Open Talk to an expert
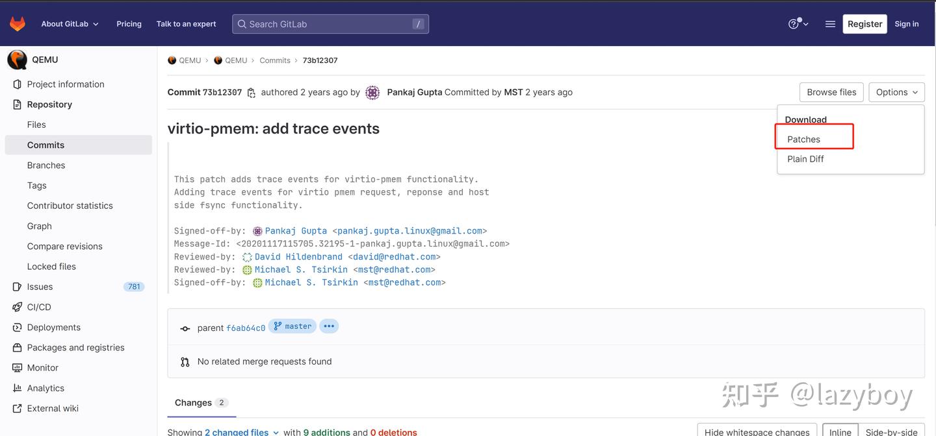936x436 pixels. [186, 24]
